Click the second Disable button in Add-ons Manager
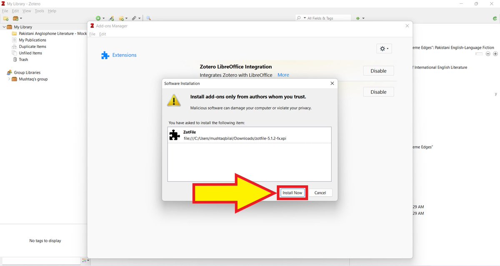The height and width of the screenshot is (266, 500). [378, 92]
